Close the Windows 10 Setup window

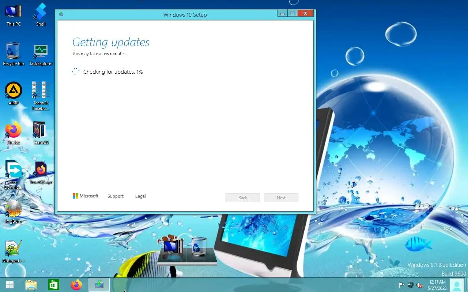pos(305,14)
